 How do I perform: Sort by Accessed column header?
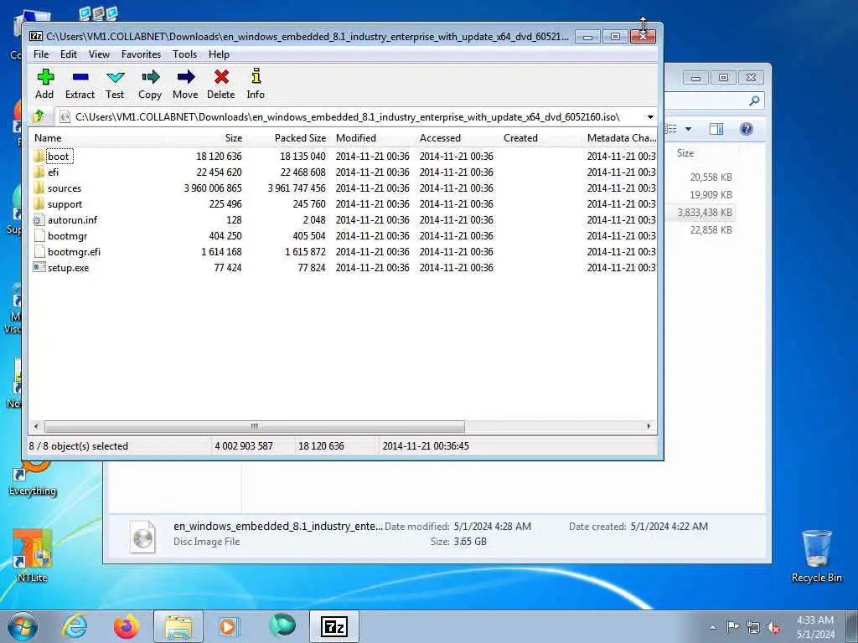click(x=457, y=138)
